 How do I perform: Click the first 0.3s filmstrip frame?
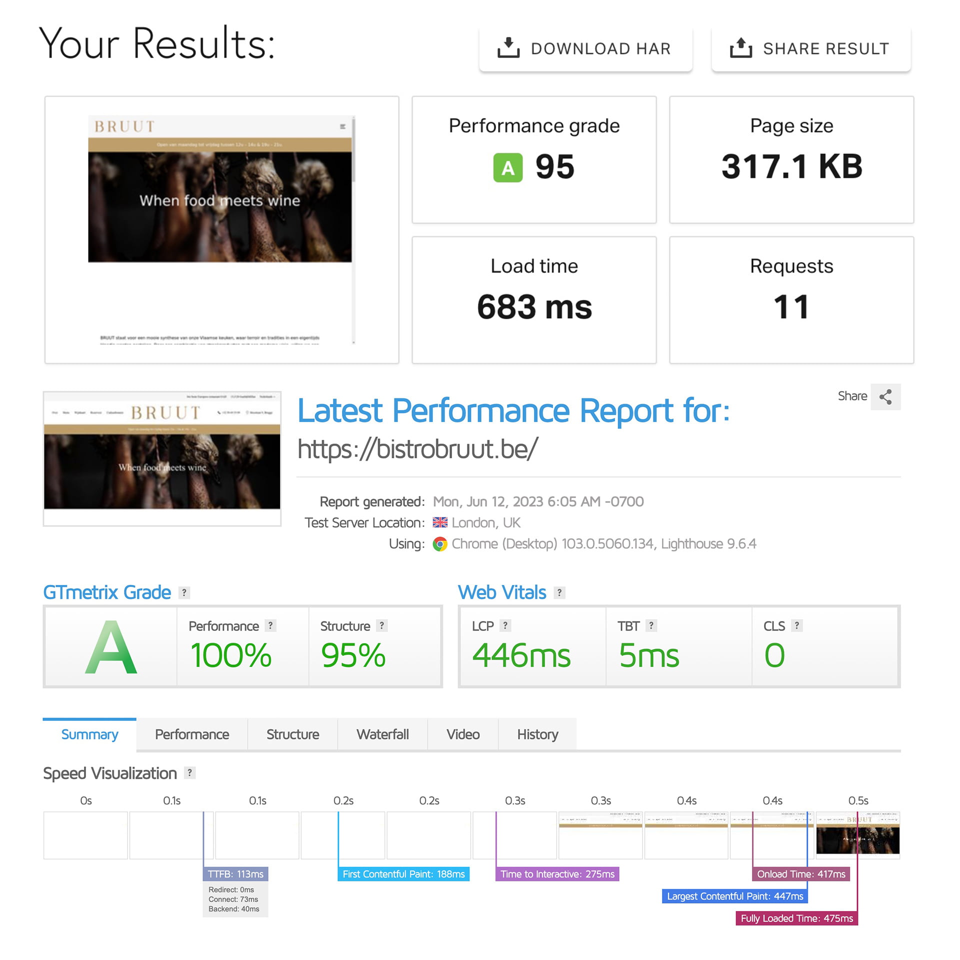(515, 835)
